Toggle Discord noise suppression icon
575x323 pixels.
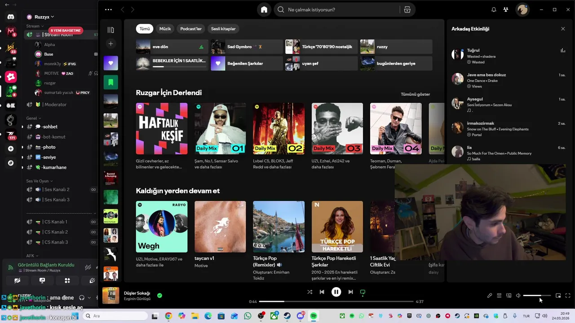coord(88,267)
